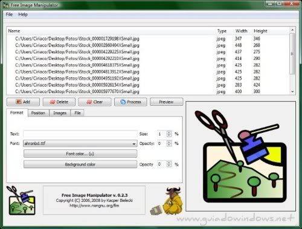Sort by the Type column header

point(222,31)
